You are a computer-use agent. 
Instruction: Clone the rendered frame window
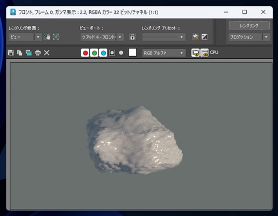[x=28, y=53]
